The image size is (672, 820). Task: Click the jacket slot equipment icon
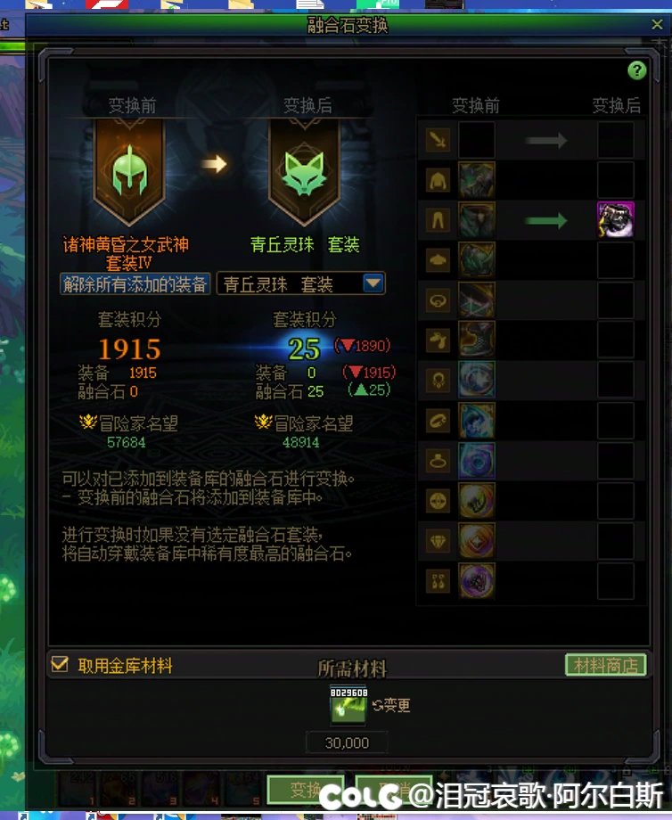[x=477, y=180]
